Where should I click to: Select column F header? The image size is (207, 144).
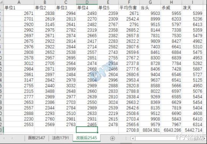click(x=129, y=2)
